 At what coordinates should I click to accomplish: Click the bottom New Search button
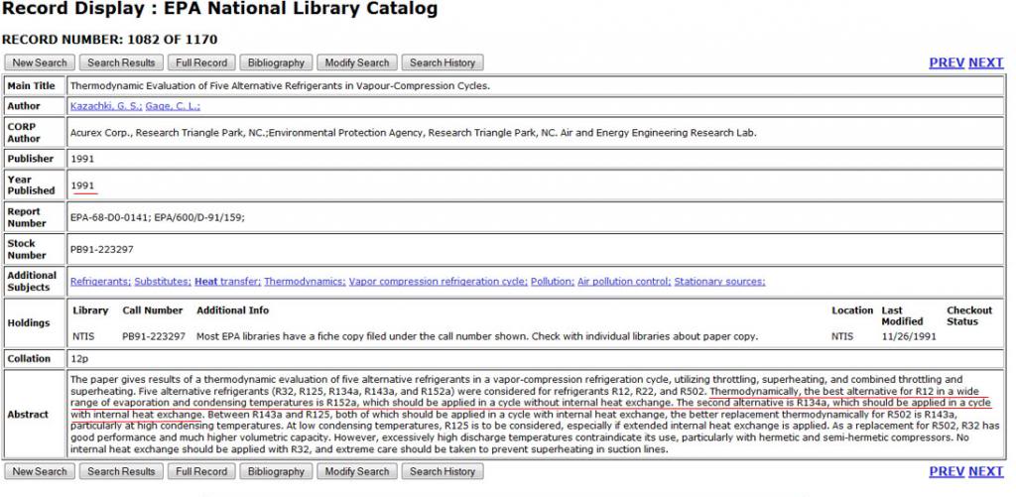pyautogui.click(x=40, y=472)
